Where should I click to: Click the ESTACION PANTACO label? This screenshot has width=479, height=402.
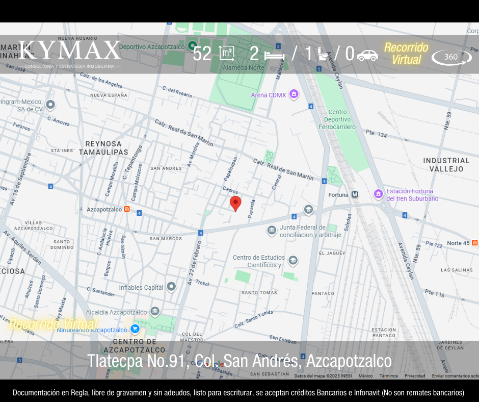384,333
